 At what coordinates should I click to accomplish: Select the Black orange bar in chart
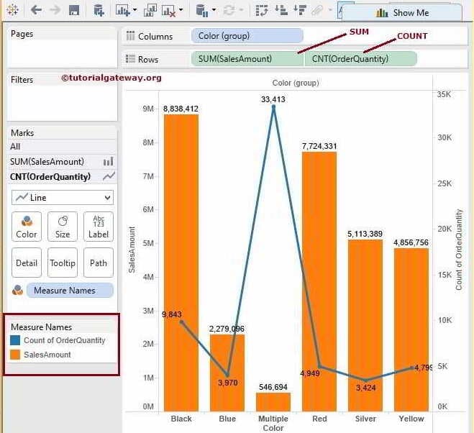181,263
